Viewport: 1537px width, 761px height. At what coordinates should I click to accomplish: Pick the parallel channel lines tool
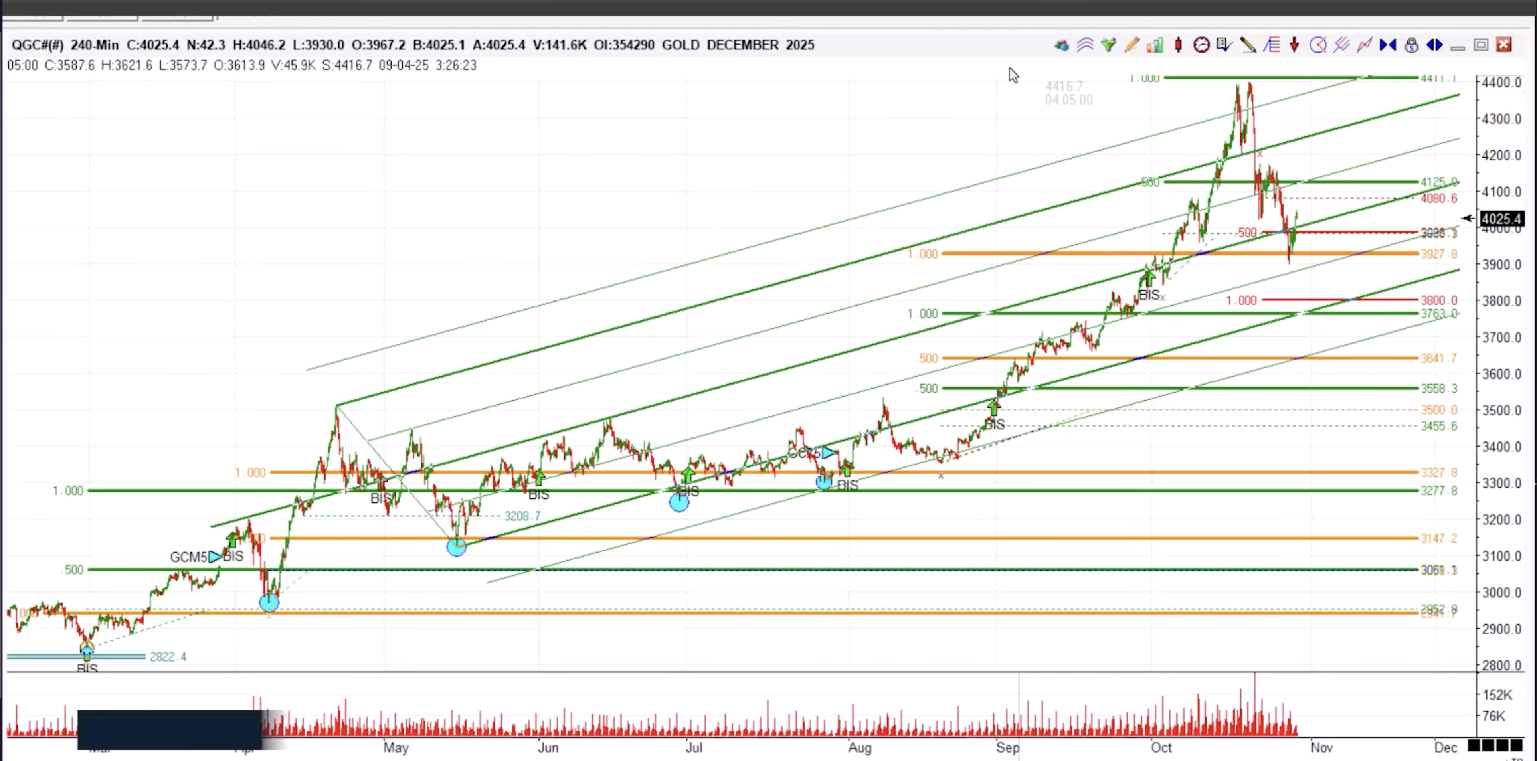pyautogui.click(x=1341, y=45)
